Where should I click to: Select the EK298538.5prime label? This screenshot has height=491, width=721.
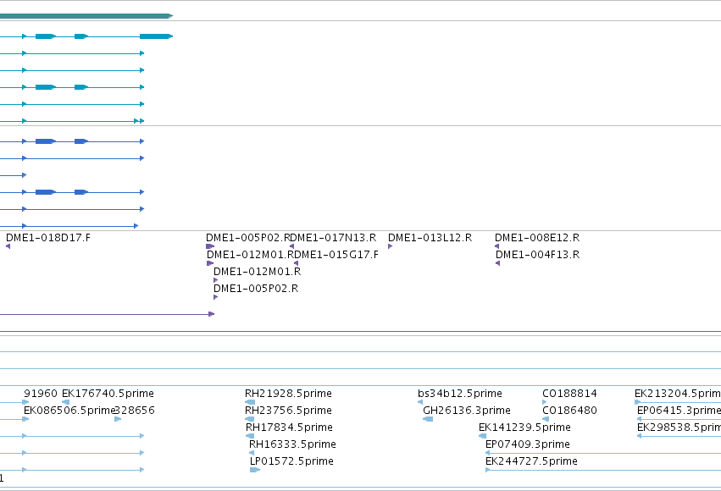tap(679, 428)
